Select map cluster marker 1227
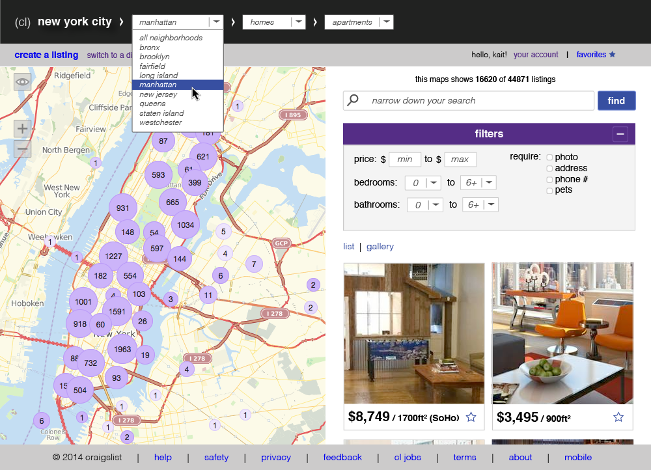The width and height of the screenshot is (651, 470). pos(113,256)
